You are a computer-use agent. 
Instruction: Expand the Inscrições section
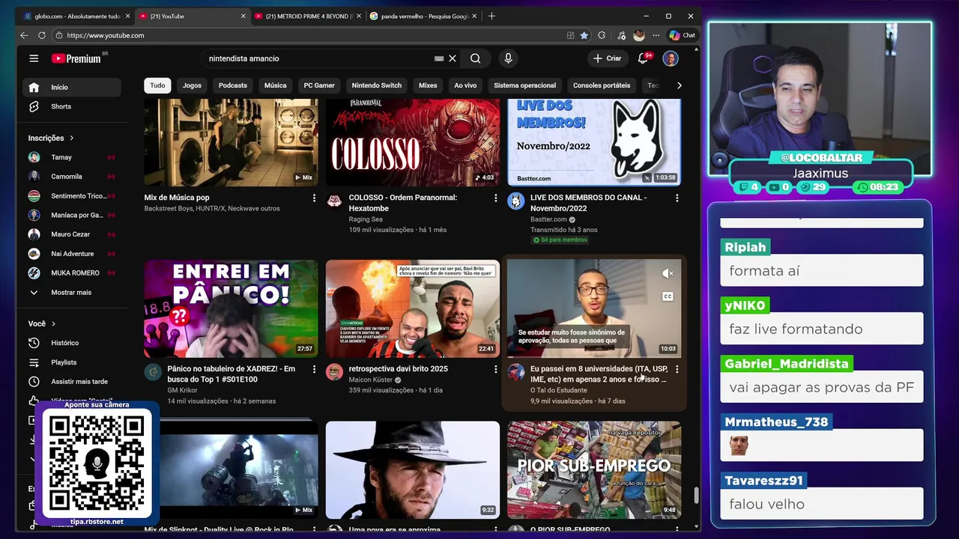pyautogui.click(x=51, y=138)
